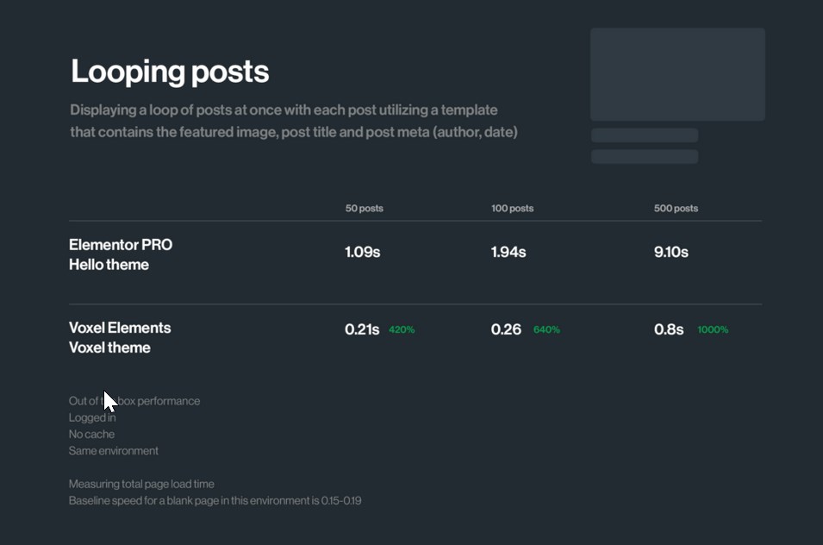Select the "Elementor PRO Hello theme" row label

click(121, 254)
